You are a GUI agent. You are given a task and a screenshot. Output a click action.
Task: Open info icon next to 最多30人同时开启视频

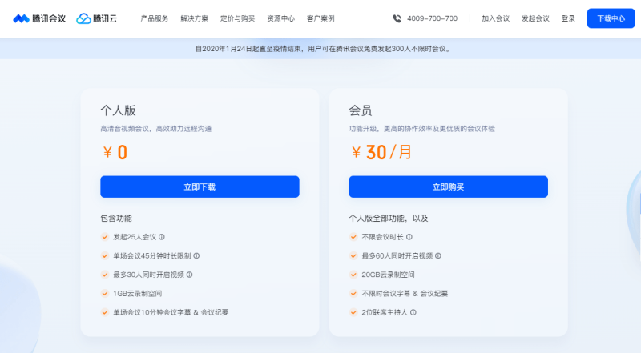[x=189, y=275]
